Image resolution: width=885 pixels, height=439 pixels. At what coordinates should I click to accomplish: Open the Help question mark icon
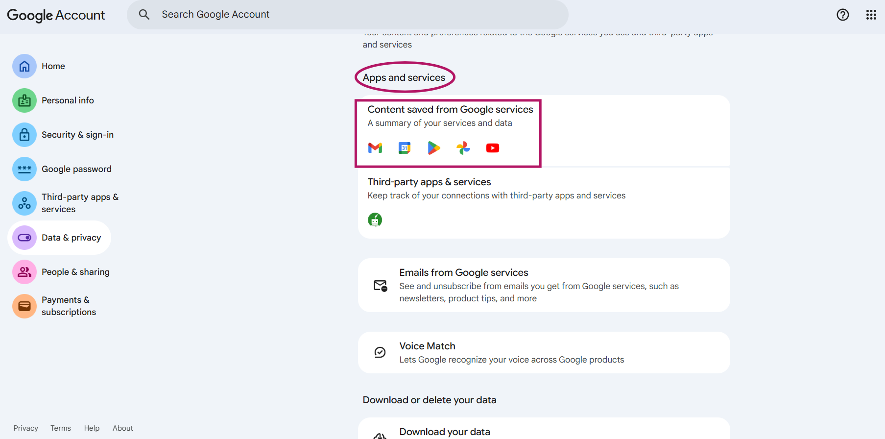[x=843, y=15]
